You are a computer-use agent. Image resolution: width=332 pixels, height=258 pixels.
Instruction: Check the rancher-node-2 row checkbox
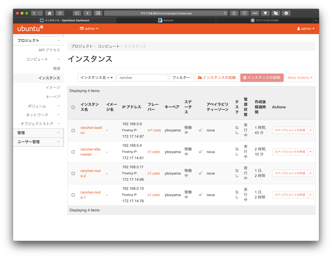(x=73, y=173)
